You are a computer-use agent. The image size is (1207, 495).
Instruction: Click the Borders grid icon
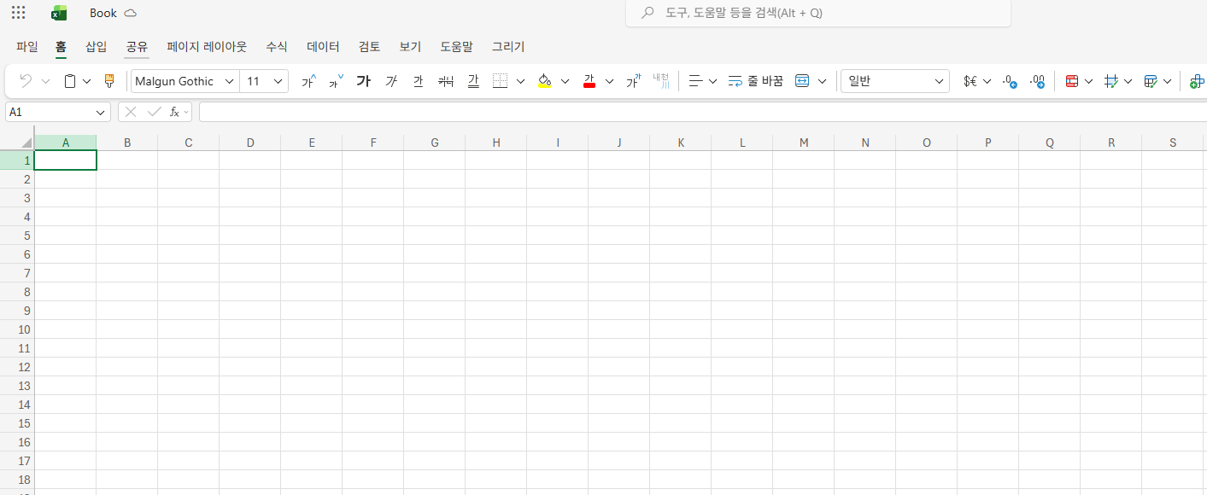point(501,81)
